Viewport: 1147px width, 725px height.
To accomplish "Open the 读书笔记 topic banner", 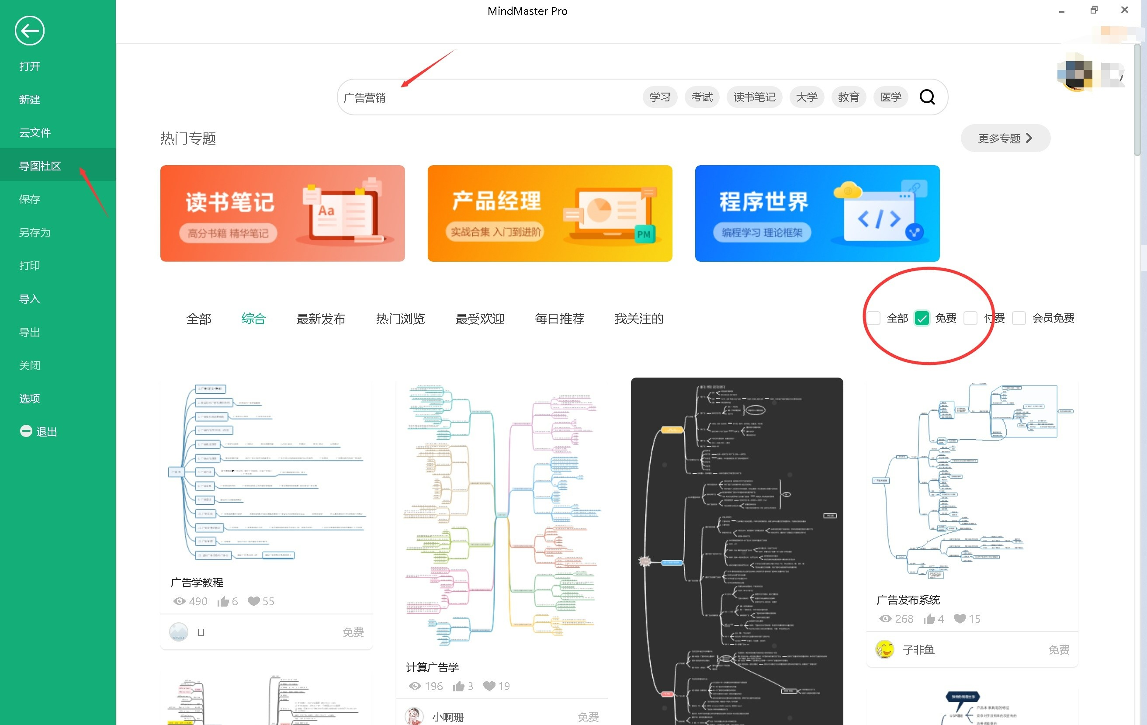I will (282, 213).
